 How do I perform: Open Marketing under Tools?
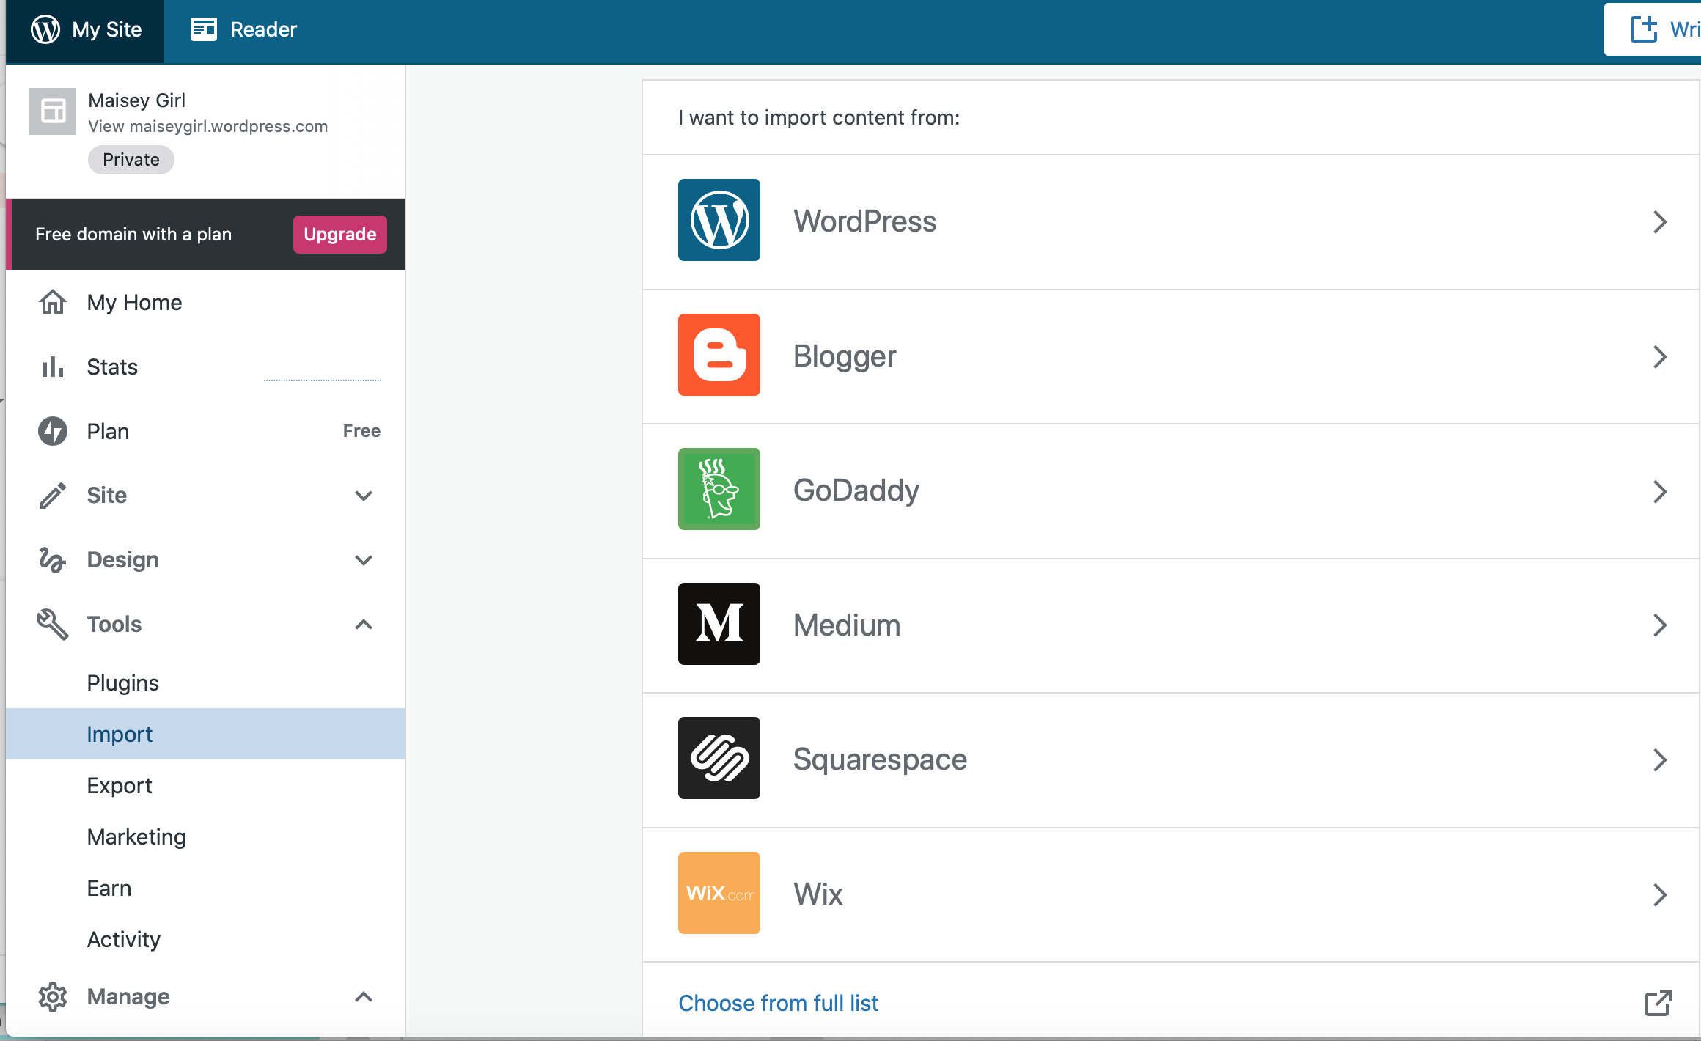tap(205, 836)
